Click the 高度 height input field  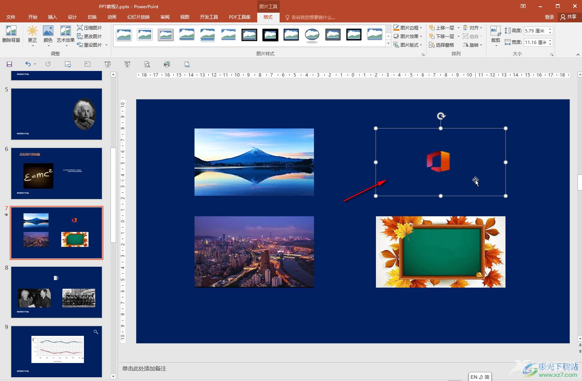[535, 31]
